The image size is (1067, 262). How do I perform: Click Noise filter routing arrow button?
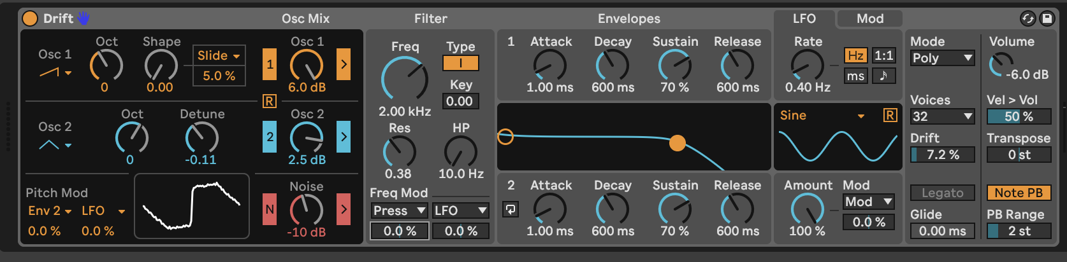pyautogui.click(x=344, y=209)
